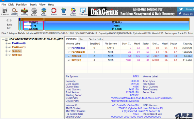Expand Partition(1) in the disk tree
Image resolution: width=194 pixels, height=119 pixels.
pyautogui.click(x=6, y=47)
